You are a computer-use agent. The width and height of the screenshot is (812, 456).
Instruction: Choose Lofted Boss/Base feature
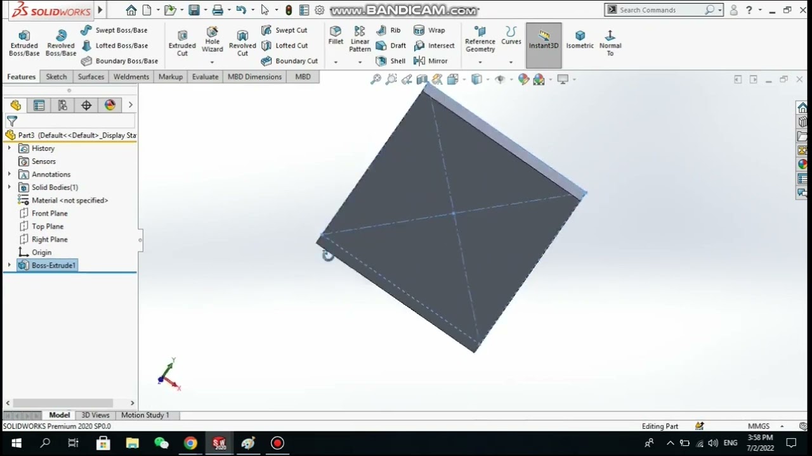pyautogui.click(x=114, y=46)
